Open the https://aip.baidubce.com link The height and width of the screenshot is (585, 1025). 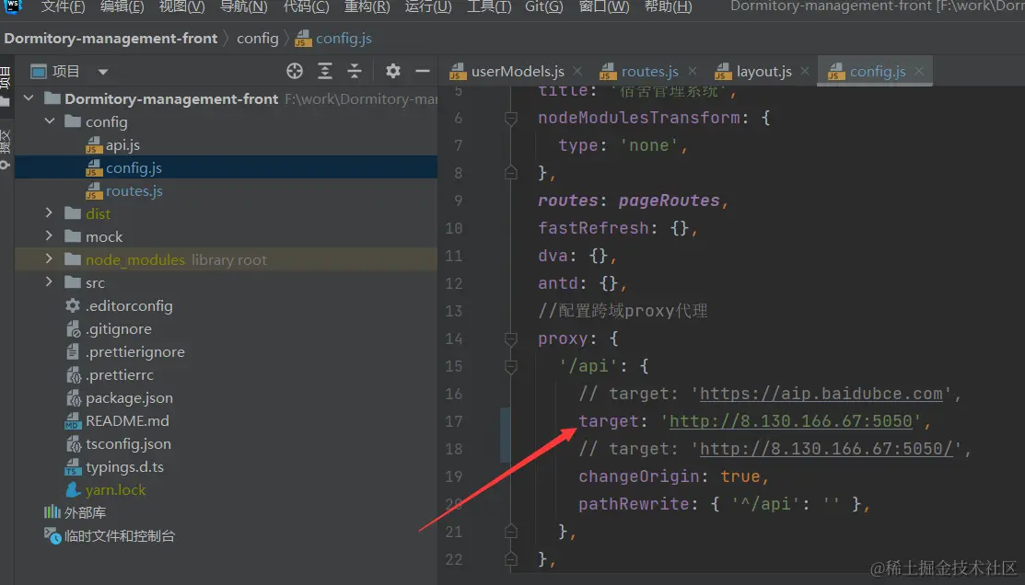click(821, 394)
